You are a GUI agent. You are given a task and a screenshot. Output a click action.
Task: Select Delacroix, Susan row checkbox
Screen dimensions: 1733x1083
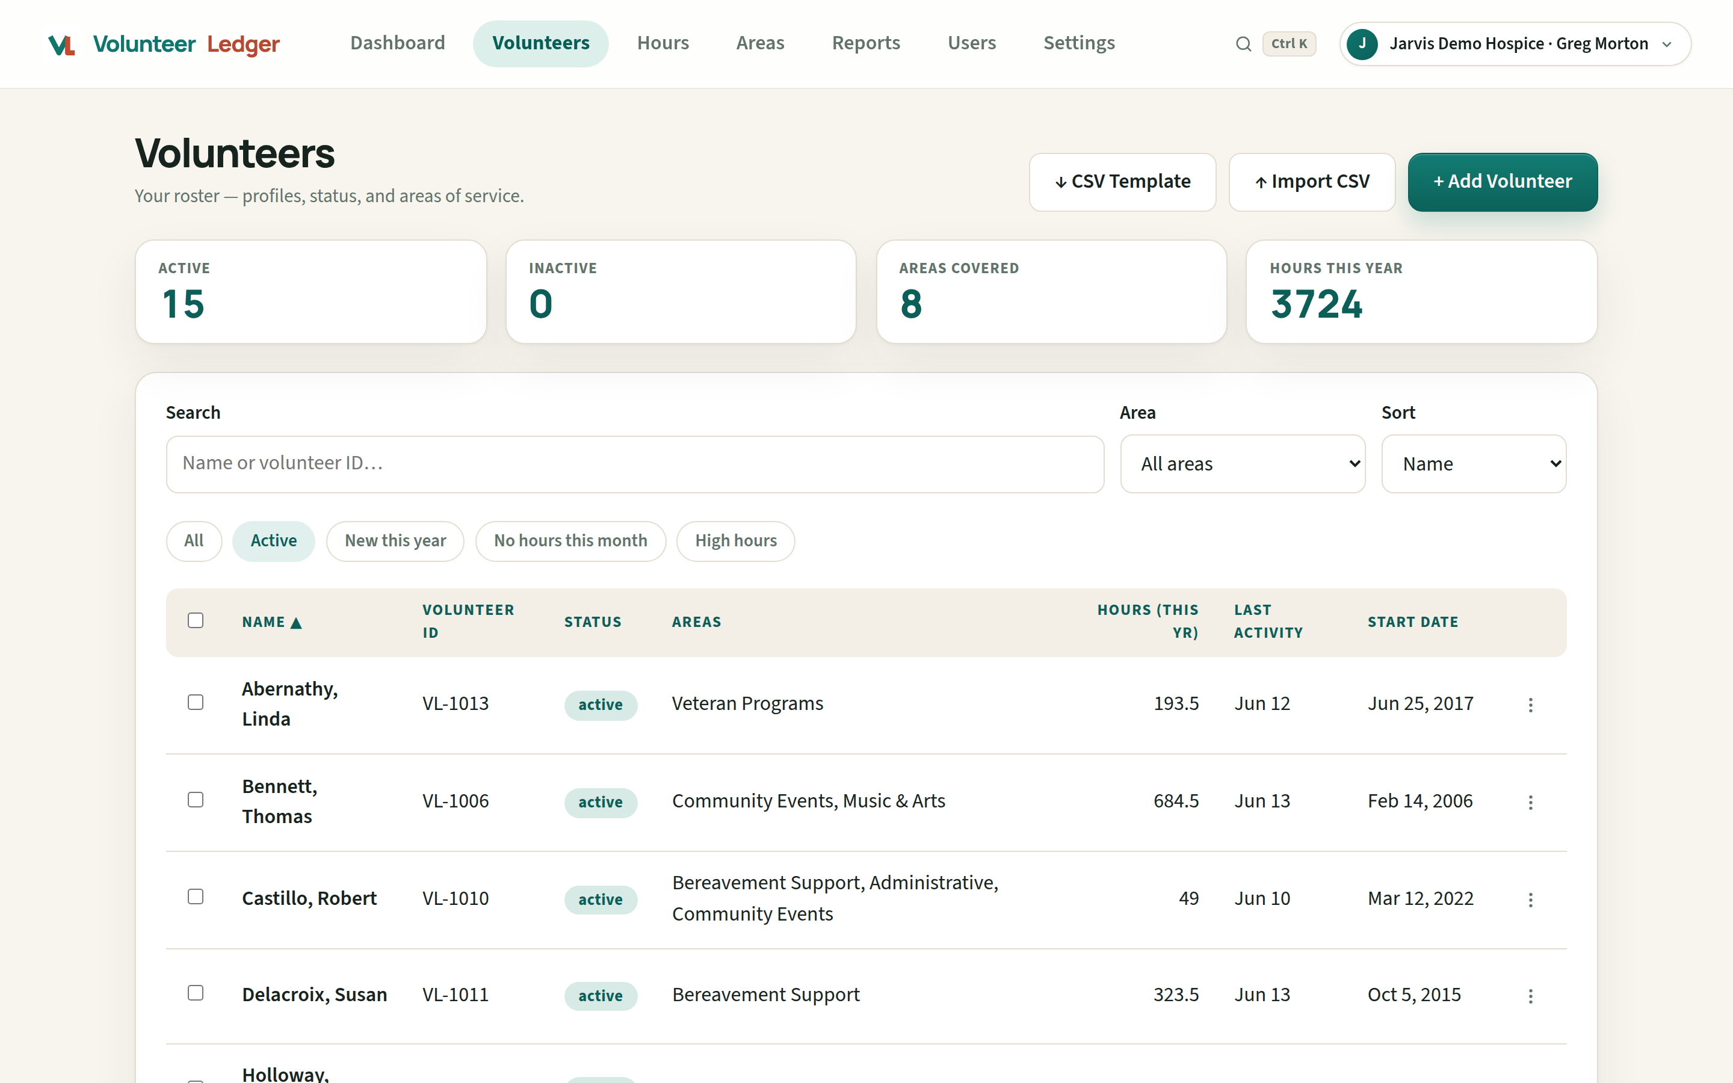pyautogui.click(x=196, y=993)
